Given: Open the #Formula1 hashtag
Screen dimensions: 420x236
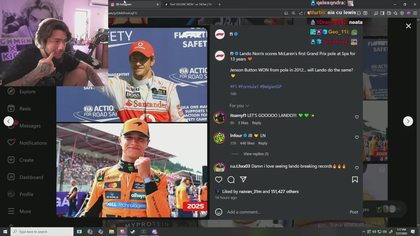Looking at the screenshot, I should 248,87.
